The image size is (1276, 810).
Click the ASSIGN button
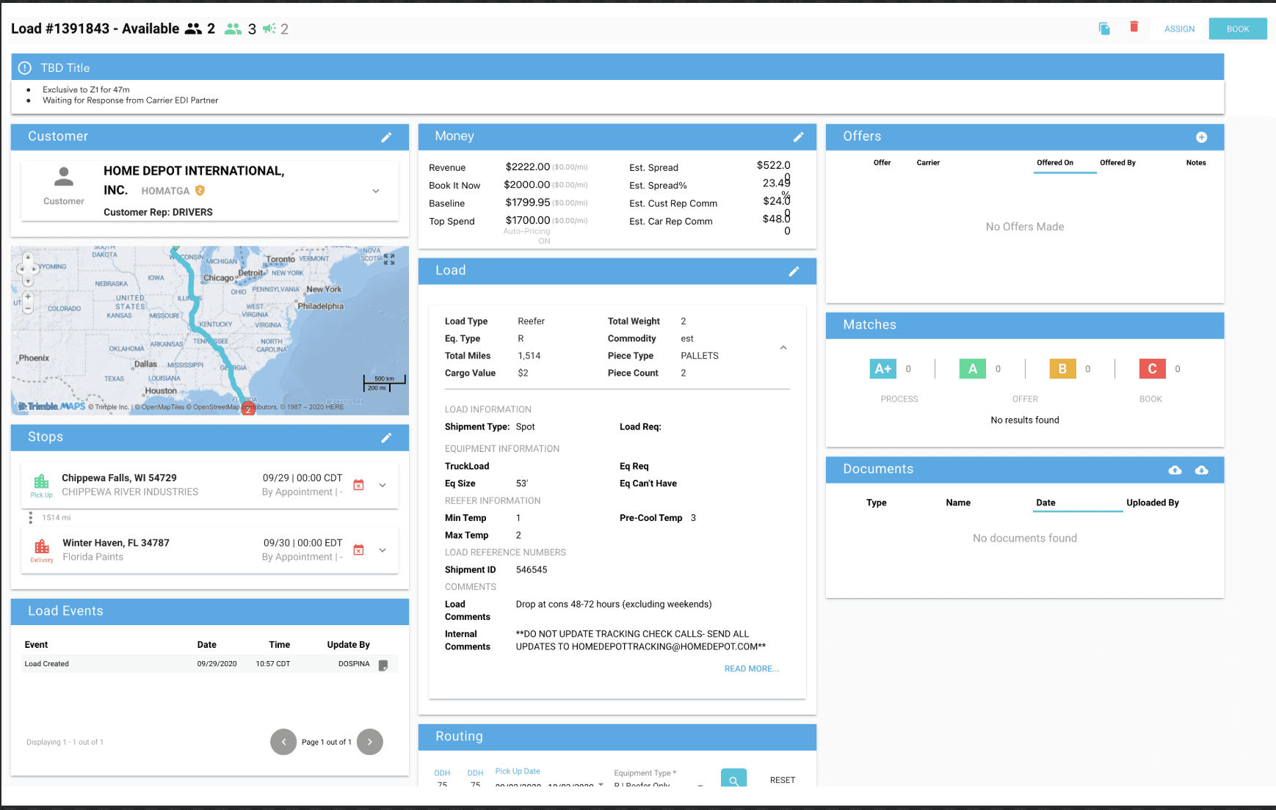[1179, 29]
